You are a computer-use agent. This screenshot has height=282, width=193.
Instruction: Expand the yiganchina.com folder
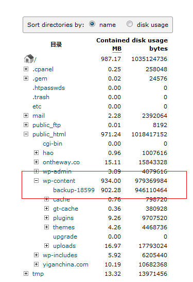point(36,264)
